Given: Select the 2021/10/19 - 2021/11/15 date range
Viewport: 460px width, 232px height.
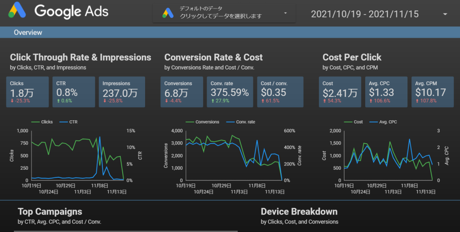Looking at the screenshot, I should pos(365,14).
